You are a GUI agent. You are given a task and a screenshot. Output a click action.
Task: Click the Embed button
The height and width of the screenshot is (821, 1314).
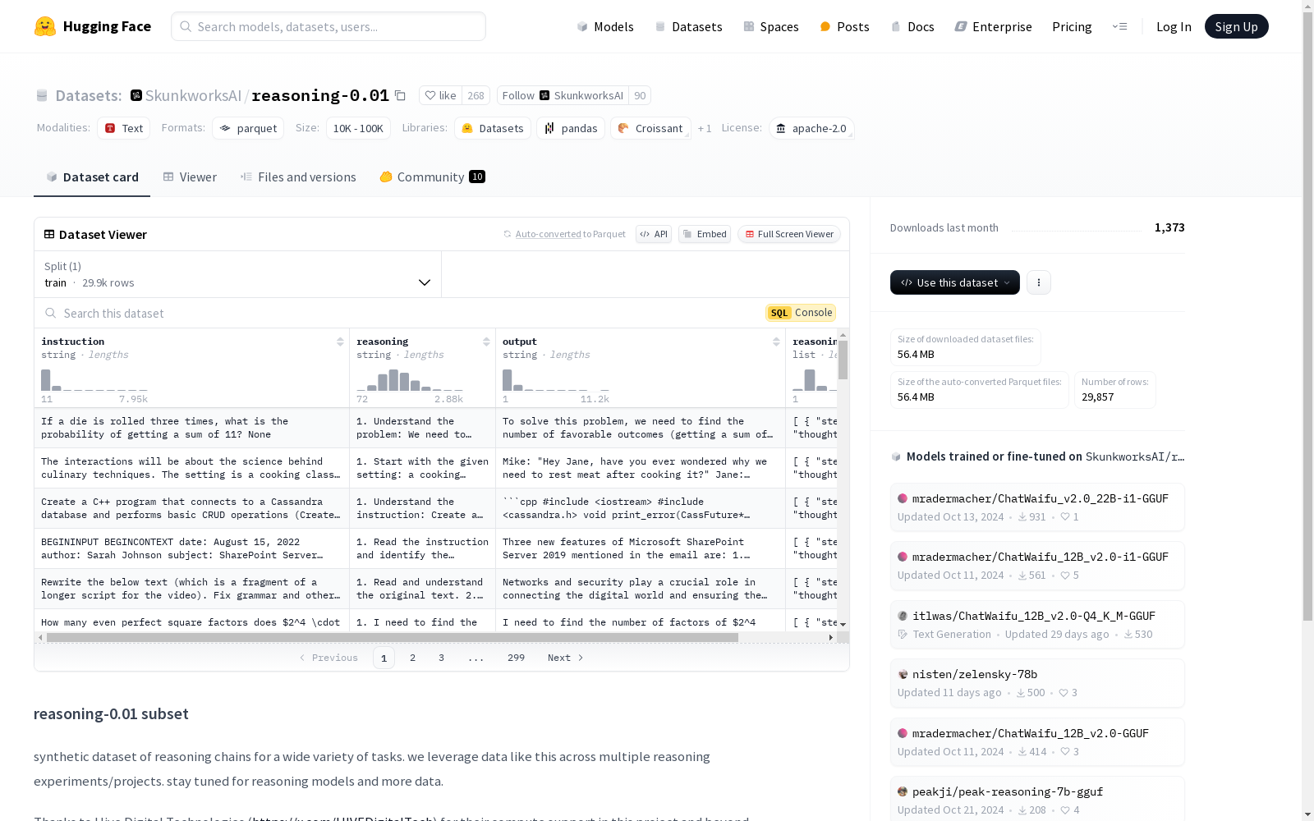(705, 234)
